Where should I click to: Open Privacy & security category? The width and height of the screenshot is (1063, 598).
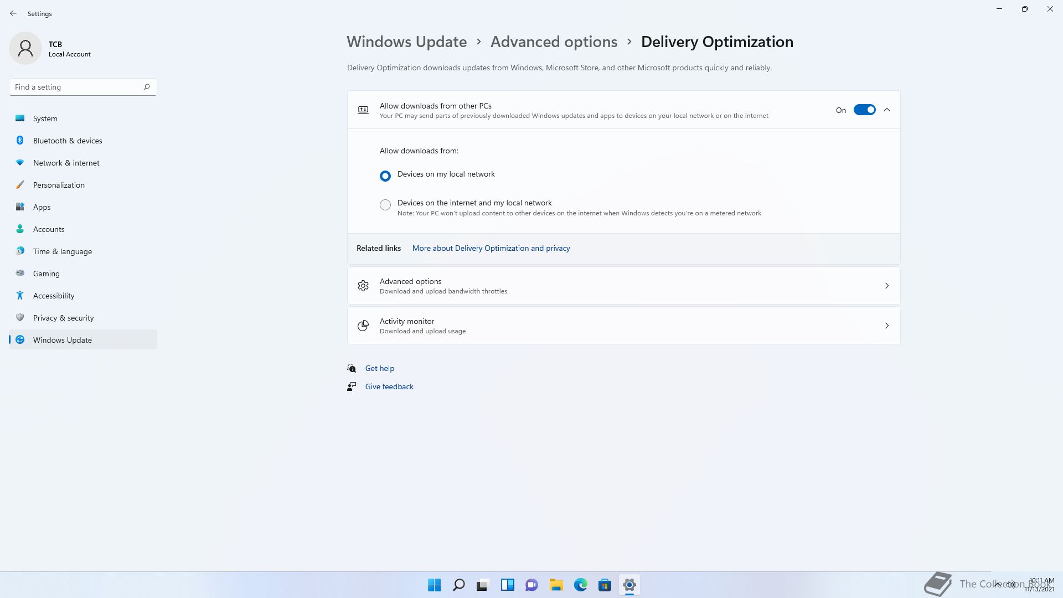coord(83,318)
